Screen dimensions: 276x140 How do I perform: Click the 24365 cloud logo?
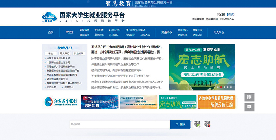(49, 17)
